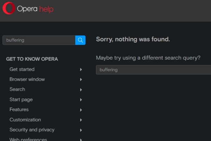
Task: Open the Browser window help topic
Action: [x=27, y=79]
